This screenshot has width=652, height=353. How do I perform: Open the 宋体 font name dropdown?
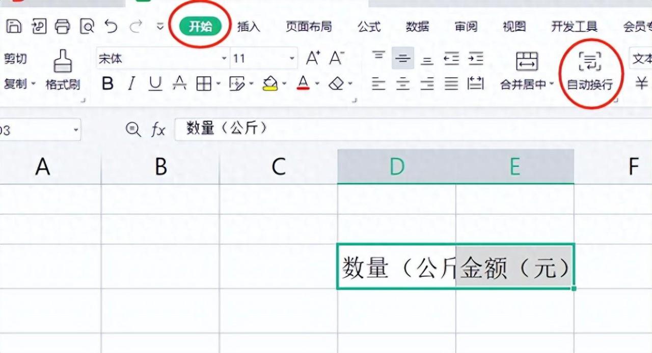pos(224,58)
